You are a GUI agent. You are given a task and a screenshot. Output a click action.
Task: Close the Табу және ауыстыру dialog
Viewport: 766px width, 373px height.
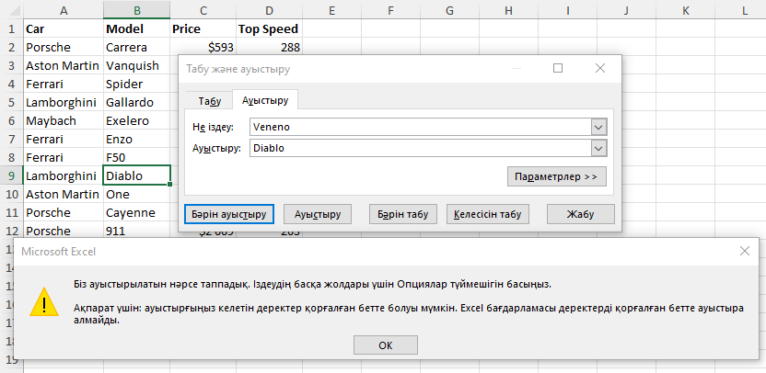(x=600, y=68)
